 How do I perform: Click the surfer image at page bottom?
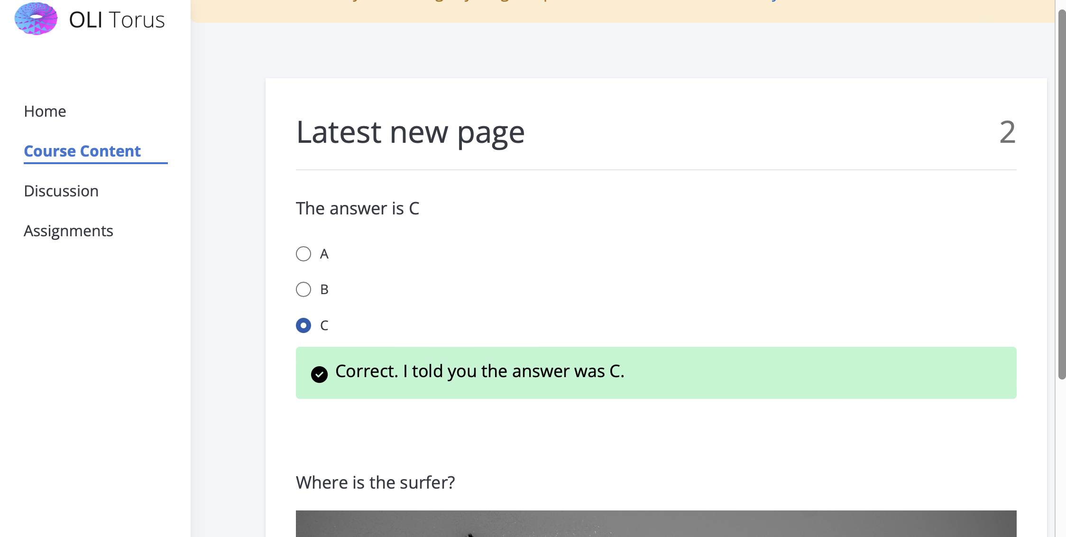(x=656, y=524)
